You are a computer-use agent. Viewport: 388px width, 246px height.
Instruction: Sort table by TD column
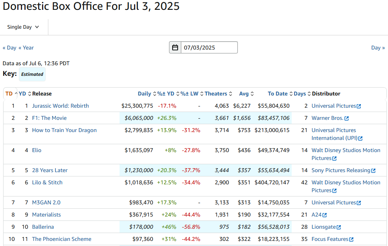[11, 94]
